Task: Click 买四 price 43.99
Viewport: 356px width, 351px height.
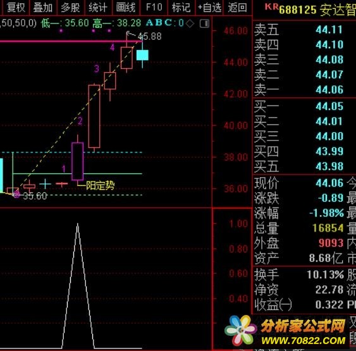Action: coord(329,151)
